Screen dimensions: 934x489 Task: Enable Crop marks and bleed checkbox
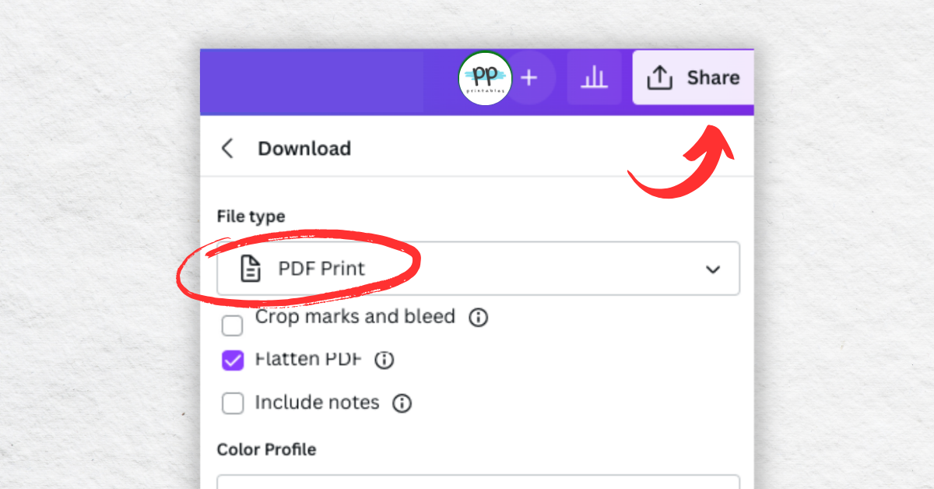click(232, 325)
